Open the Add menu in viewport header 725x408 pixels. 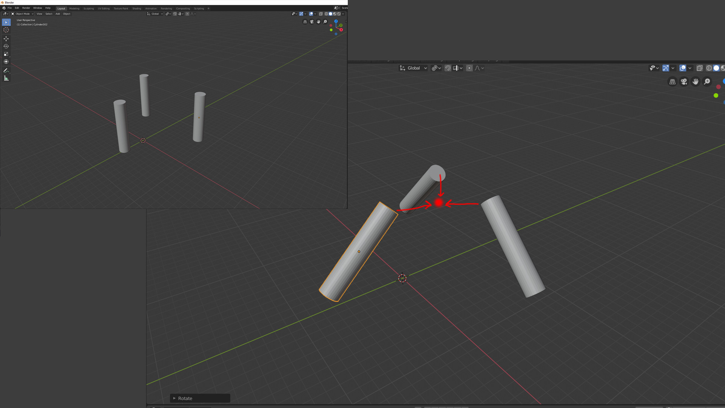click(58, 14)
